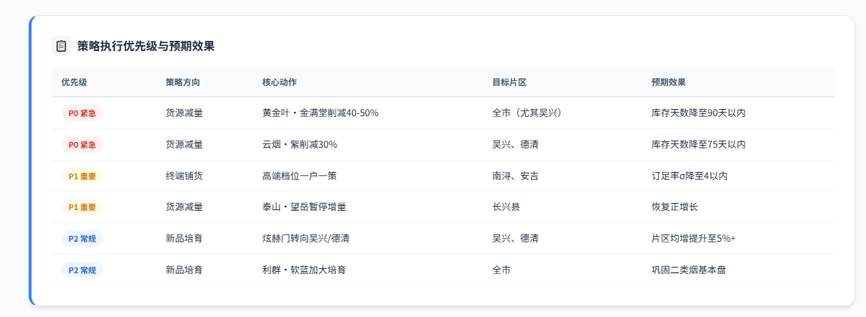Click the first P0 紧急 badge
Image resolution: width=866 pixels, height=317 pixels.
(83, 113)
